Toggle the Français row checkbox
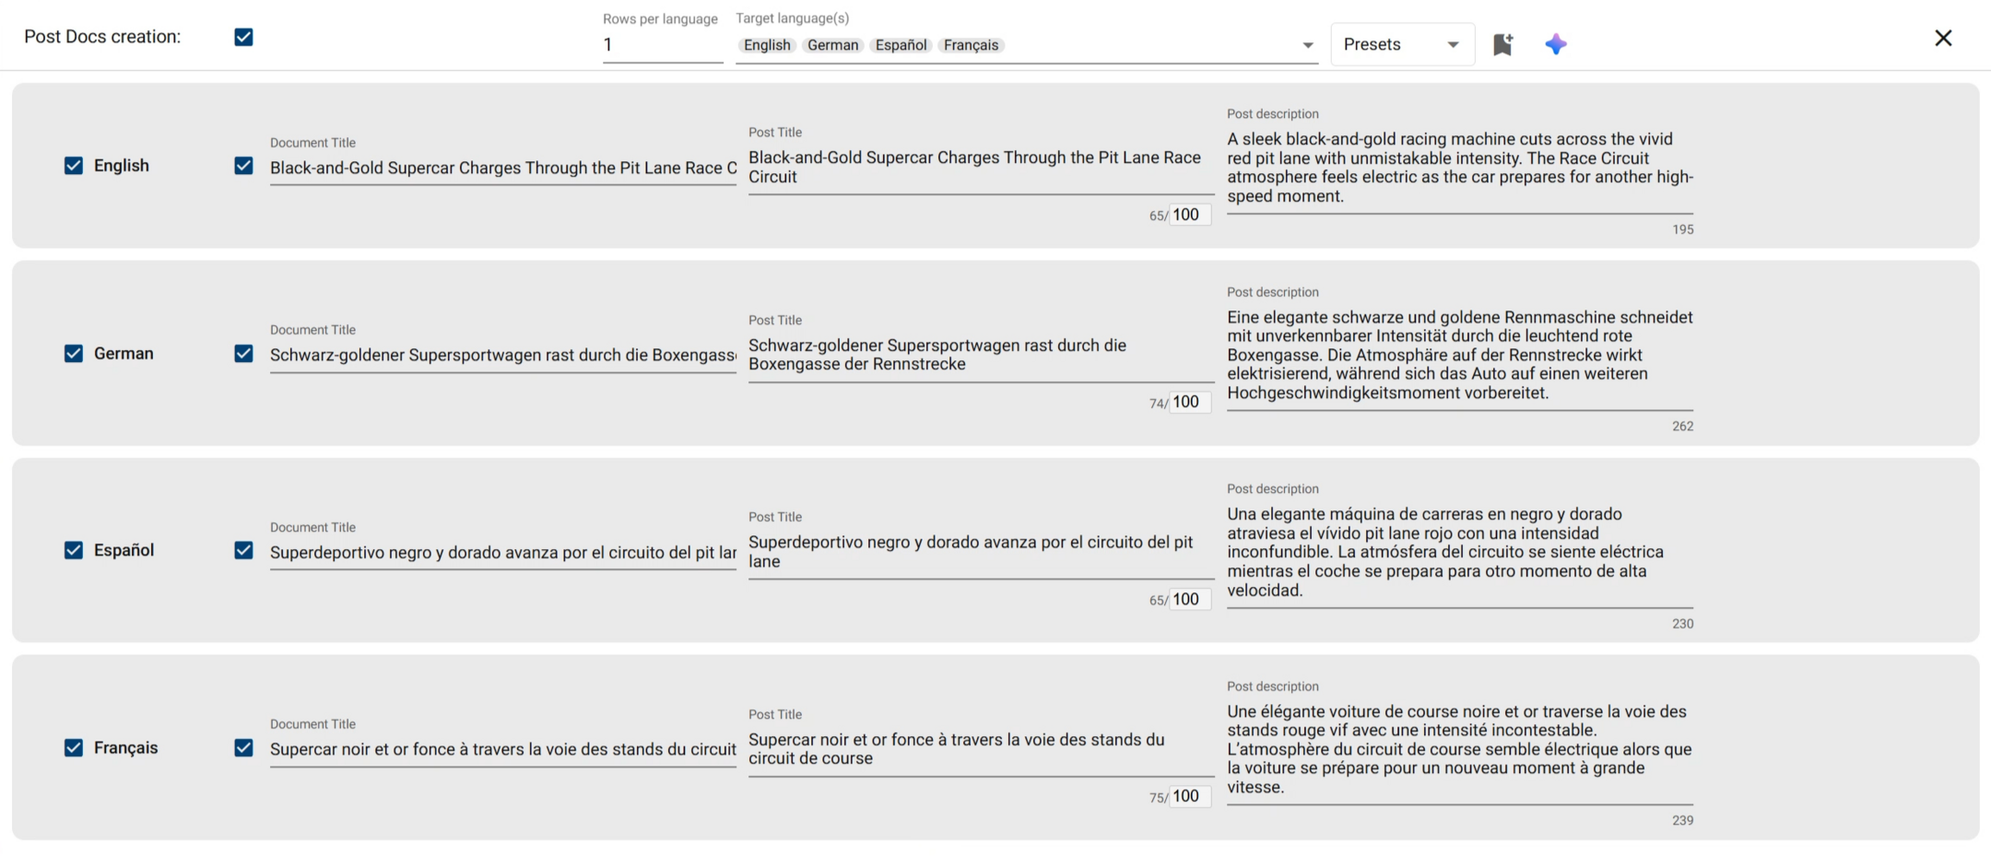Screen dimensions: 1991x856 pyautogui.click(x=74, y=747)
